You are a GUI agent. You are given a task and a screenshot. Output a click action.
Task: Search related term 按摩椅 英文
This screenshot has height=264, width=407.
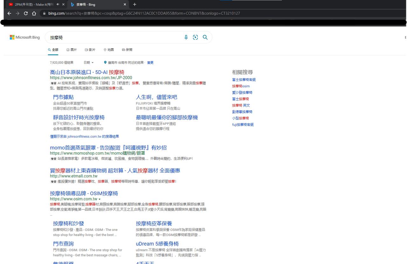(241, 105)
